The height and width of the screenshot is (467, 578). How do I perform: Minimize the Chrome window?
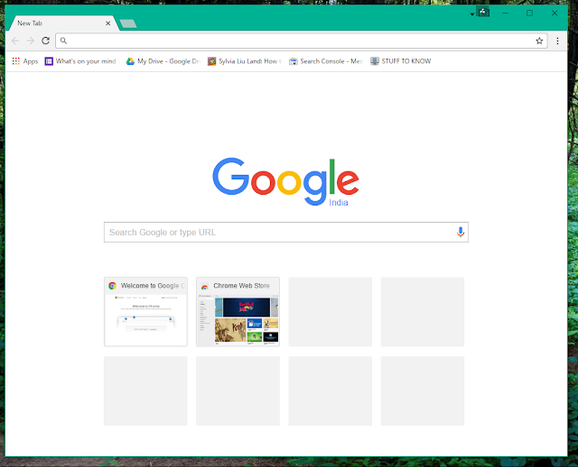[x=505, y=14]
